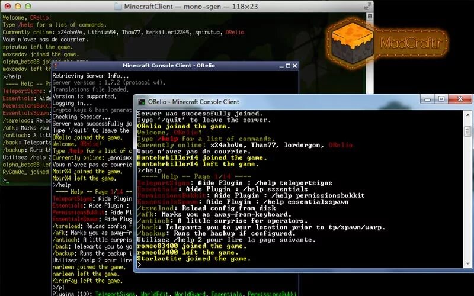Screen dimensions: 474x296
Task: Click the small scroll icon under Mac terminal's title bar
Action: pyautogui.click(x=370, y=17)
